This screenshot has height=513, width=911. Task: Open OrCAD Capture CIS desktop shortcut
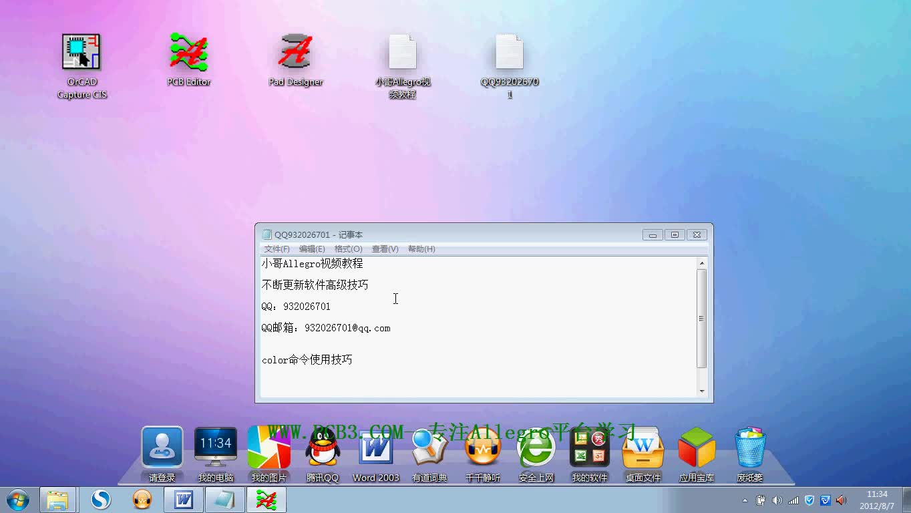coord(81,65)
